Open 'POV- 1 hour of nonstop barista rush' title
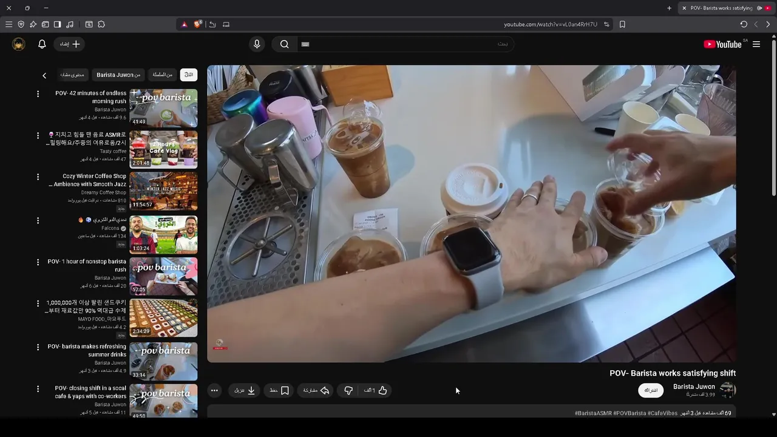The width and height of the screenshot is (777, 437). [87, 265]
